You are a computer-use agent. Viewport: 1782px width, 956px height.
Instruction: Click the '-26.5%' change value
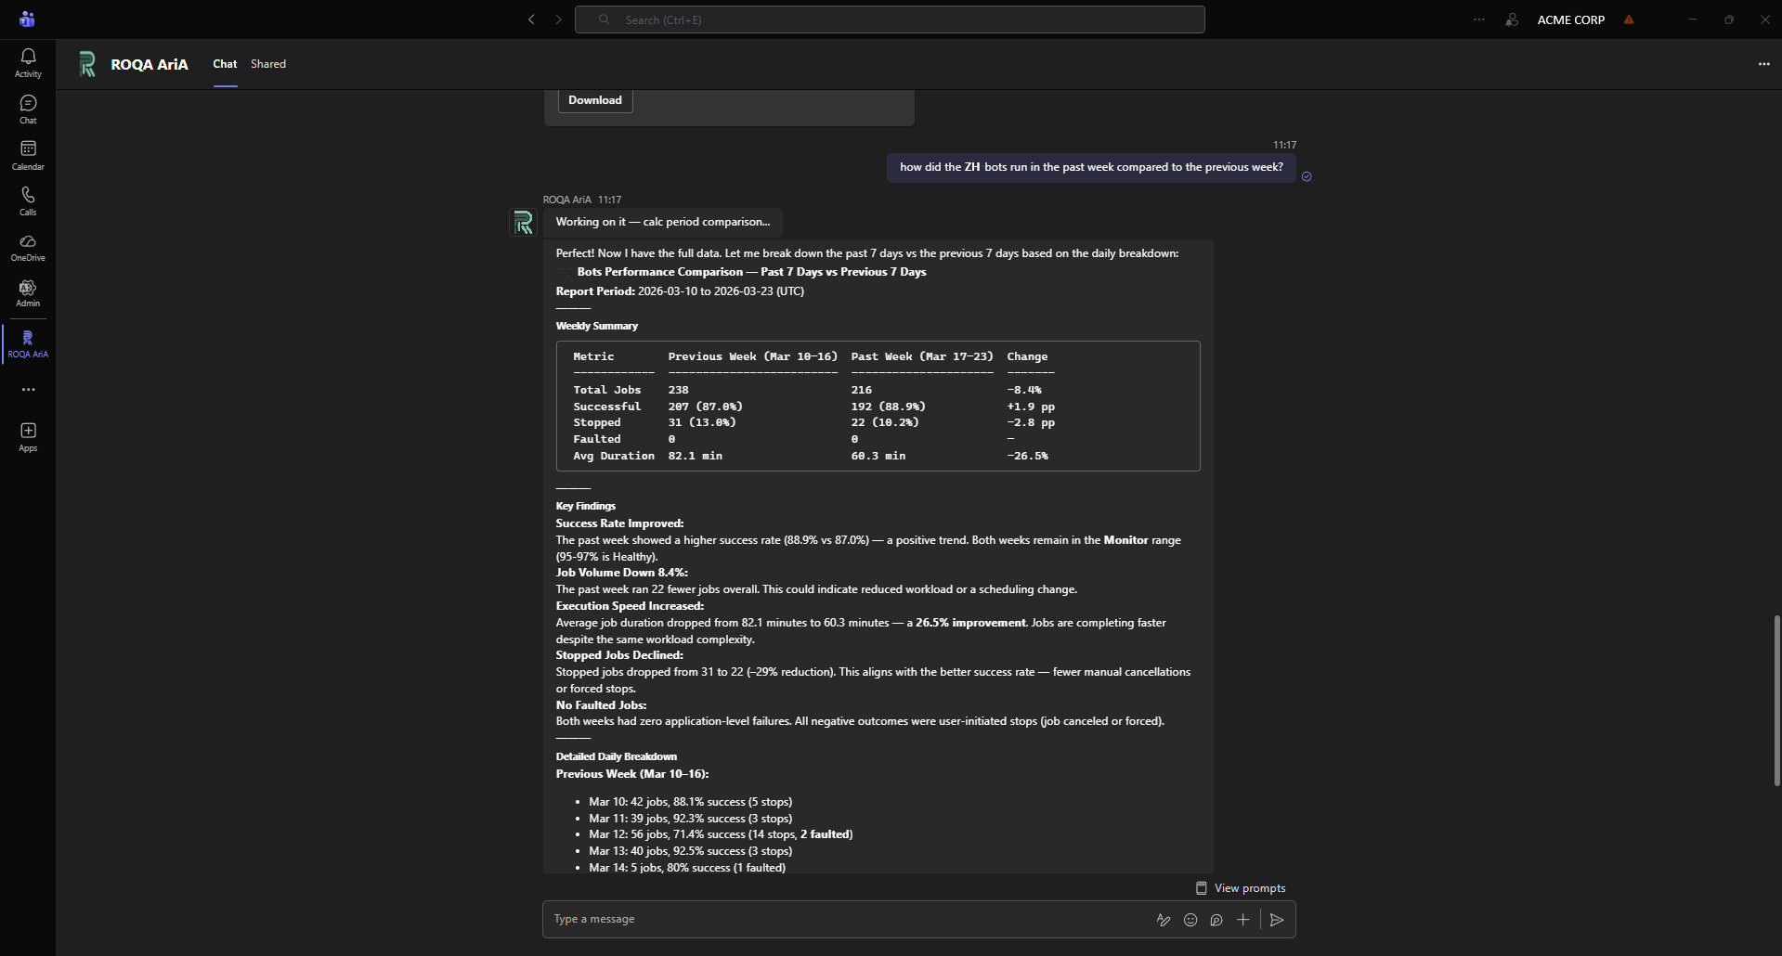tap(1027, 456)
